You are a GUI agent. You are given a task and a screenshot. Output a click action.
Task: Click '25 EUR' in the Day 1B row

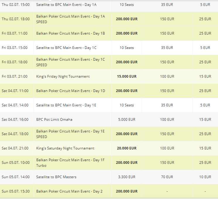tap(205, 33)
